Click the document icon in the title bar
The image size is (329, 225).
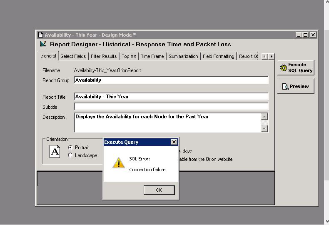point(41,35)
